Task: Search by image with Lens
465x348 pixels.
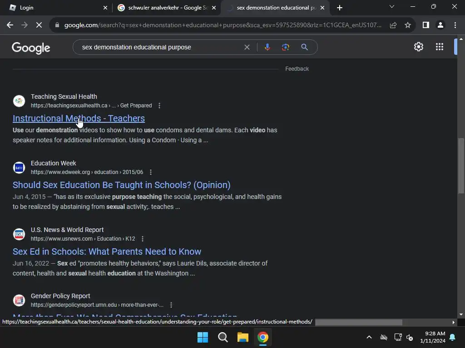Action: [285, 47]
